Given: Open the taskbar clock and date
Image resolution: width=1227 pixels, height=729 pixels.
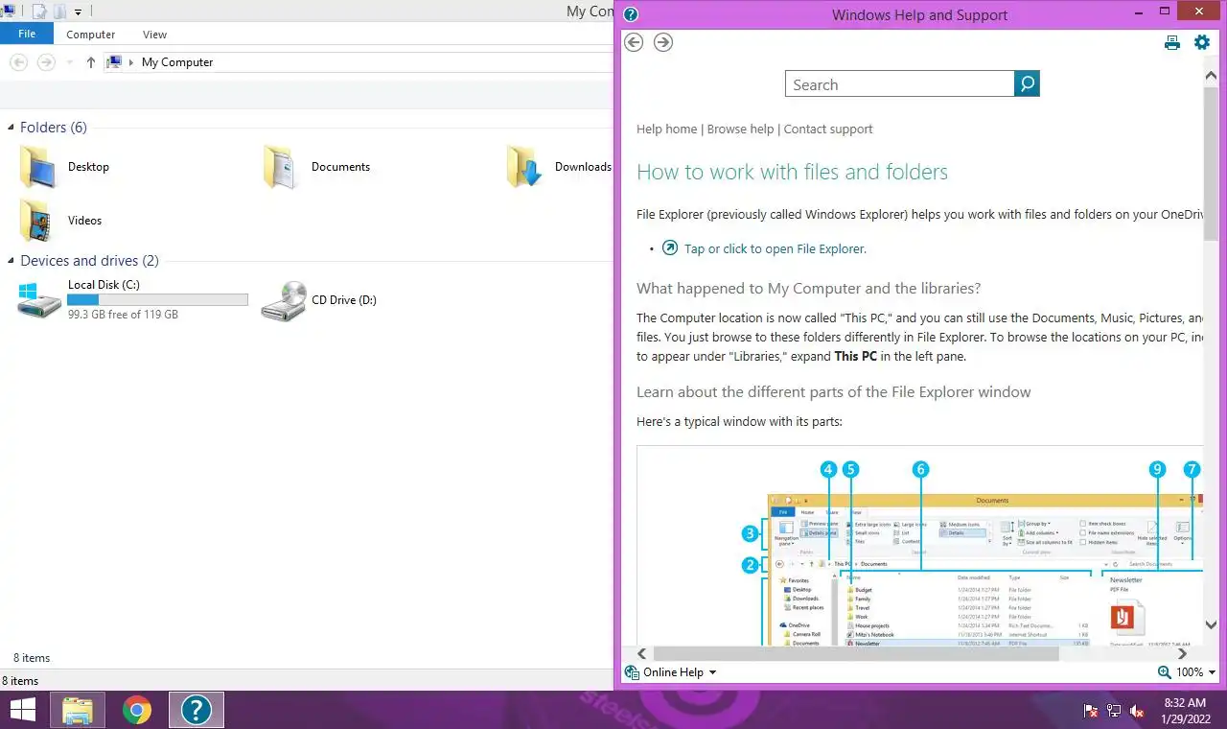Looking at the screenshot, I should pos(1185,711).
